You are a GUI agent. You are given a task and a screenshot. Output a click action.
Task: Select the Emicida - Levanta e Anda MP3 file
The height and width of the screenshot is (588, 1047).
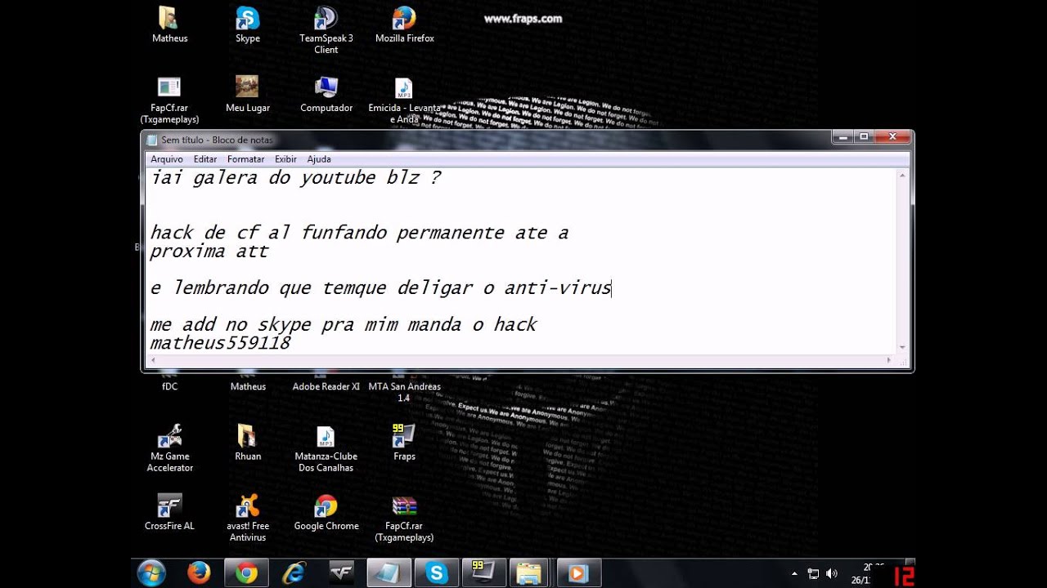tap(404, 100)
